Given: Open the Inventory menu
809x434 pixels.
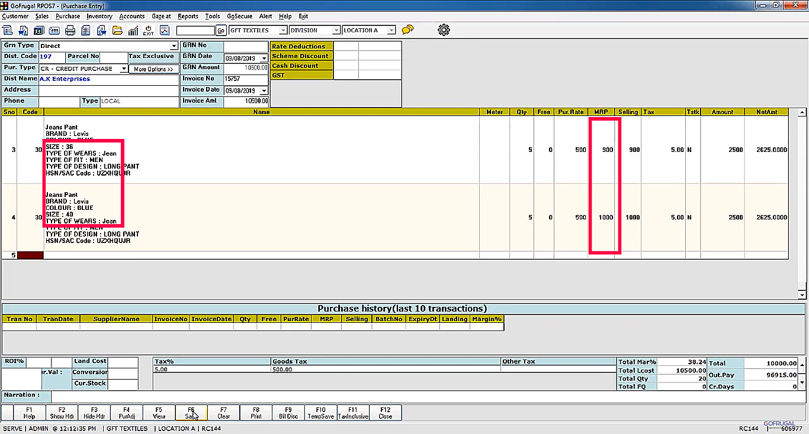Looking at the screenshot, I should 99,17.
